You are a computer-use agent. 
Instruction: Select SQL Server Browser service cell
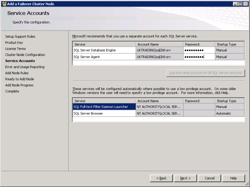tap(104, 114)
